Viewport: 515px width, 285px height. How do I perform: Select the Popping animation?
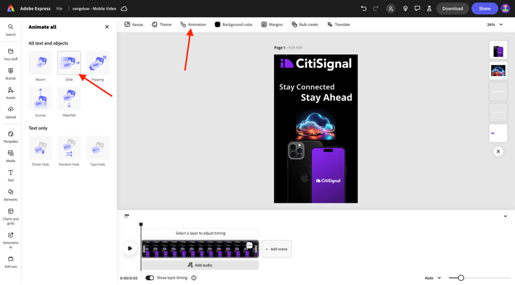tap(98, 62)
